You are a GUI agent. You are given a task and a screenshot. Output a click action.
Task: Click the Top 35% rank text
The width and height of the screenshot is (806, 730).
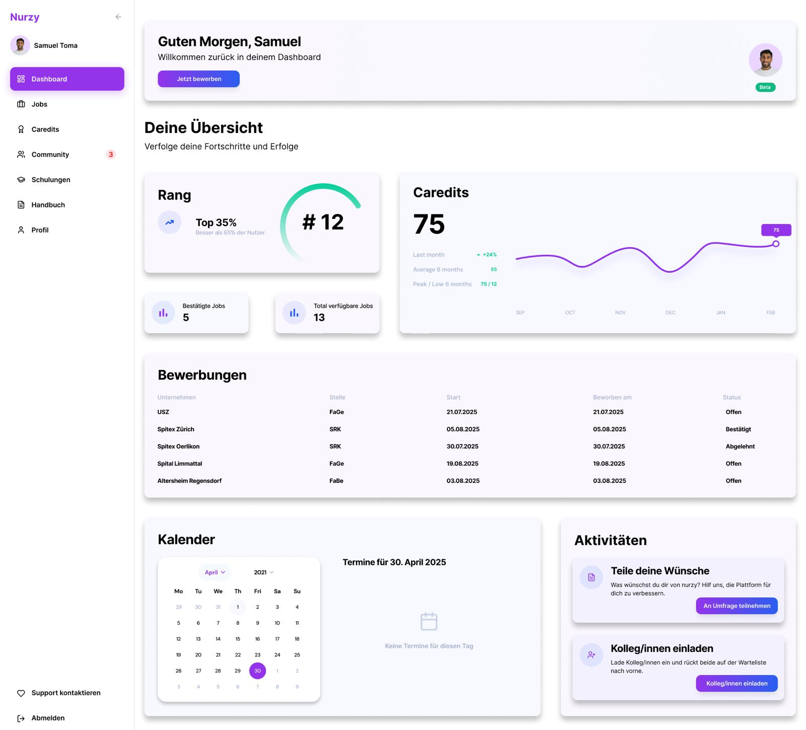pos(216,223)
